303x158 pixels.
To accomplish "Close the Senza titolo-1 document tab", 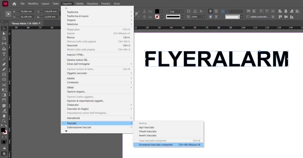I will click(39, 23).
